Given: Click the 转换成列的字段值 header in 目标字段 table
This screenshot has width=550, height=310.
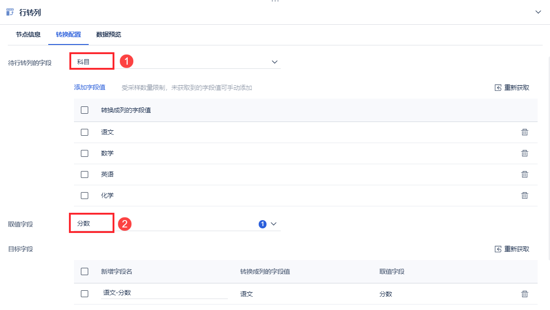Looking at the screenshot, I should coord(265,271).
